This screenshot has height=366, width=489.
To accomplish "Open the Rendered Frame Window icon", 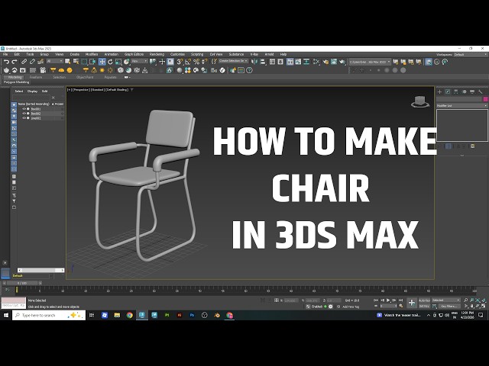I will (x=334, y=62).
